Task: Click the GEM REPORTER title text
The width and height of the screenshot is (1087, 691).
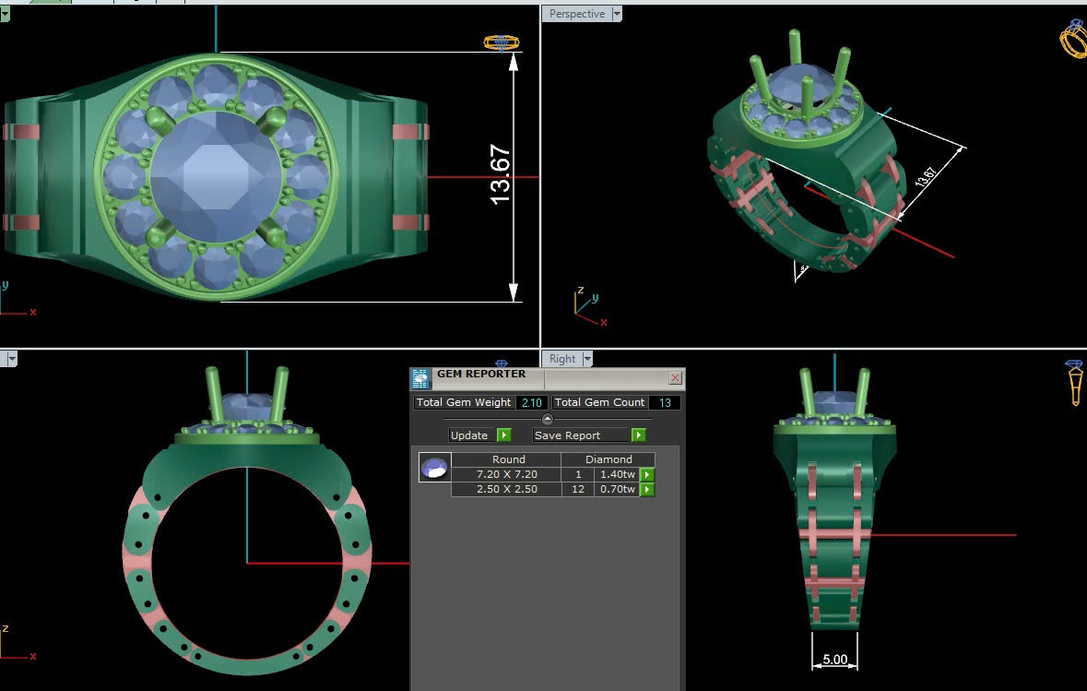Action: [x=481, y=374]
